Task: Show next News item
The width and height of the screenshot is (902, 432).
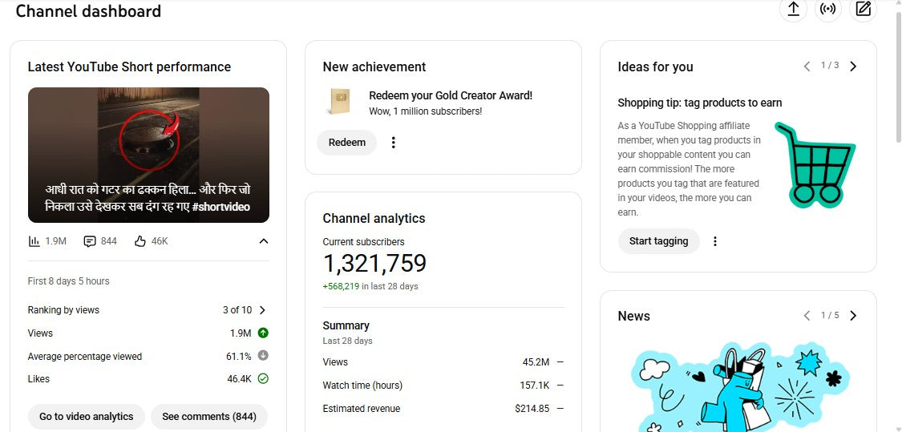Action: 853,316
